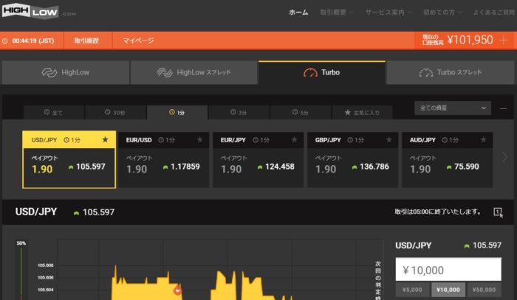Click the green up arrow beside 1.17859
Viewport: 517px width, 300px height.
click(165, 167)
